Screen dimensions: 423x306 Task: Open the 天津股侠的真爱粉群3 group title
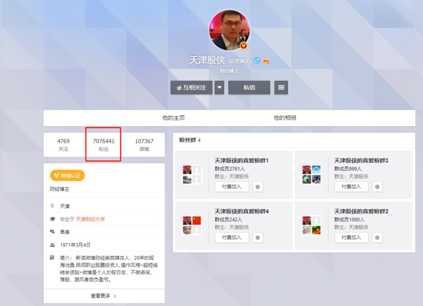361,161
